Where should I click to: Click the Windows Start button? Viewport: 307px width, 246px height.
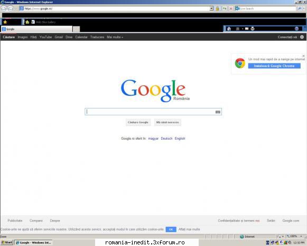pyautogui.click(x=7, y=242)
